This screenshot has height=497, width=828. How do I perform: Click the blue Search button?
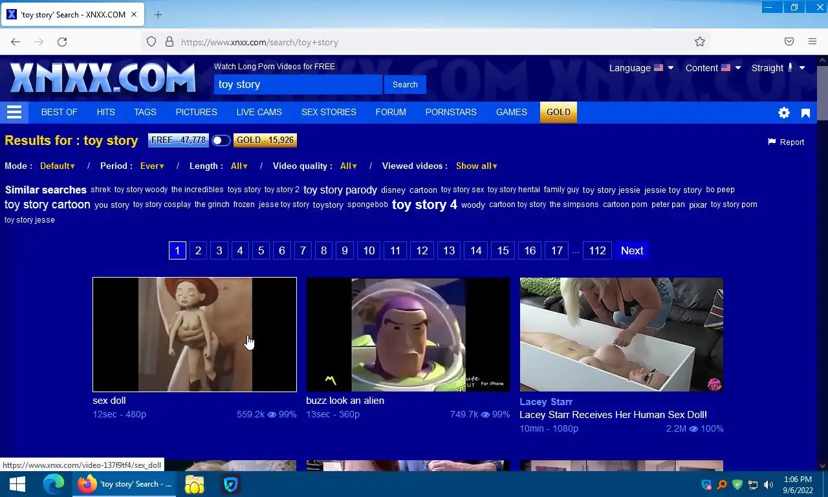405,85
